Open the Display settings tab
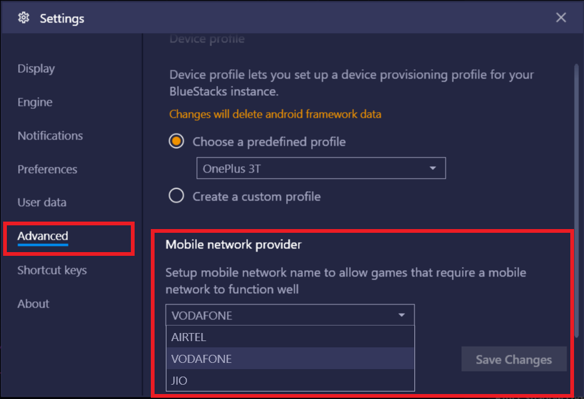 [36, 69]
